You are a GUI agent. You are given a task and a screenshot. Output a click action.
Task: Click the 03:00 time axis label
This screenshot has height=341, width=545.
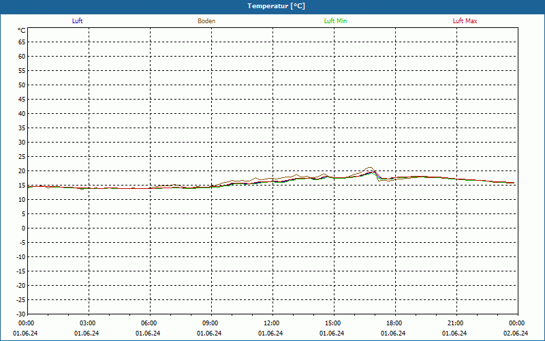pyautogui.click(x=87, y=323)
